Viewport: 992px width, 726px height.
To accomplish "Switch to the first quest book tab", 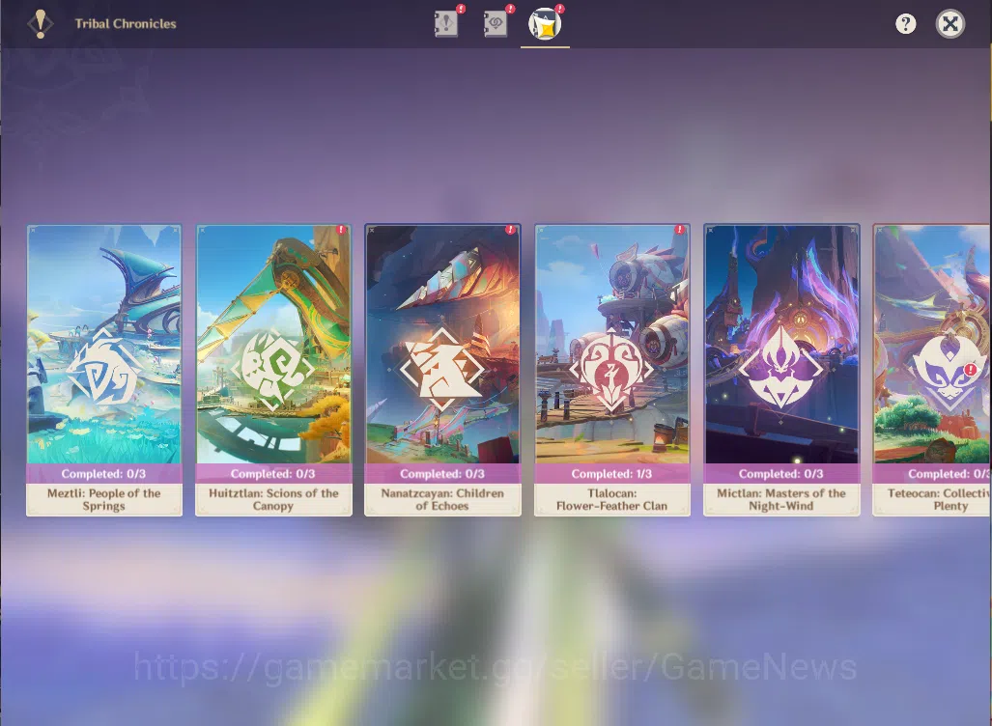I will coord(446,24).
